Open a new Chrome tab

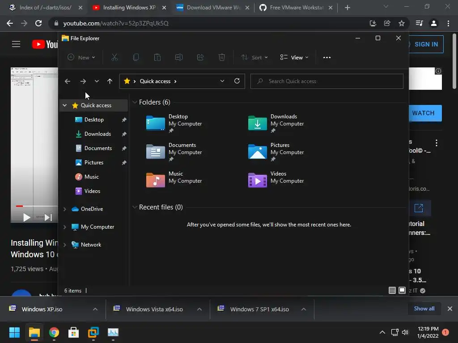click(x=347, y=8)
